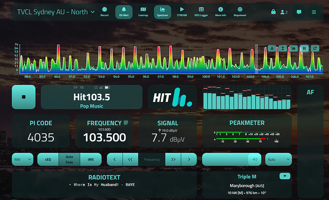Start the STREAM play button
This screenshot has width=329, height=200.
182,12
